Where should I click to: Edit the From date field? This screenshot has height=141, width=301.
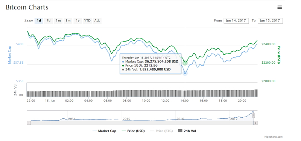click(236, 21)
